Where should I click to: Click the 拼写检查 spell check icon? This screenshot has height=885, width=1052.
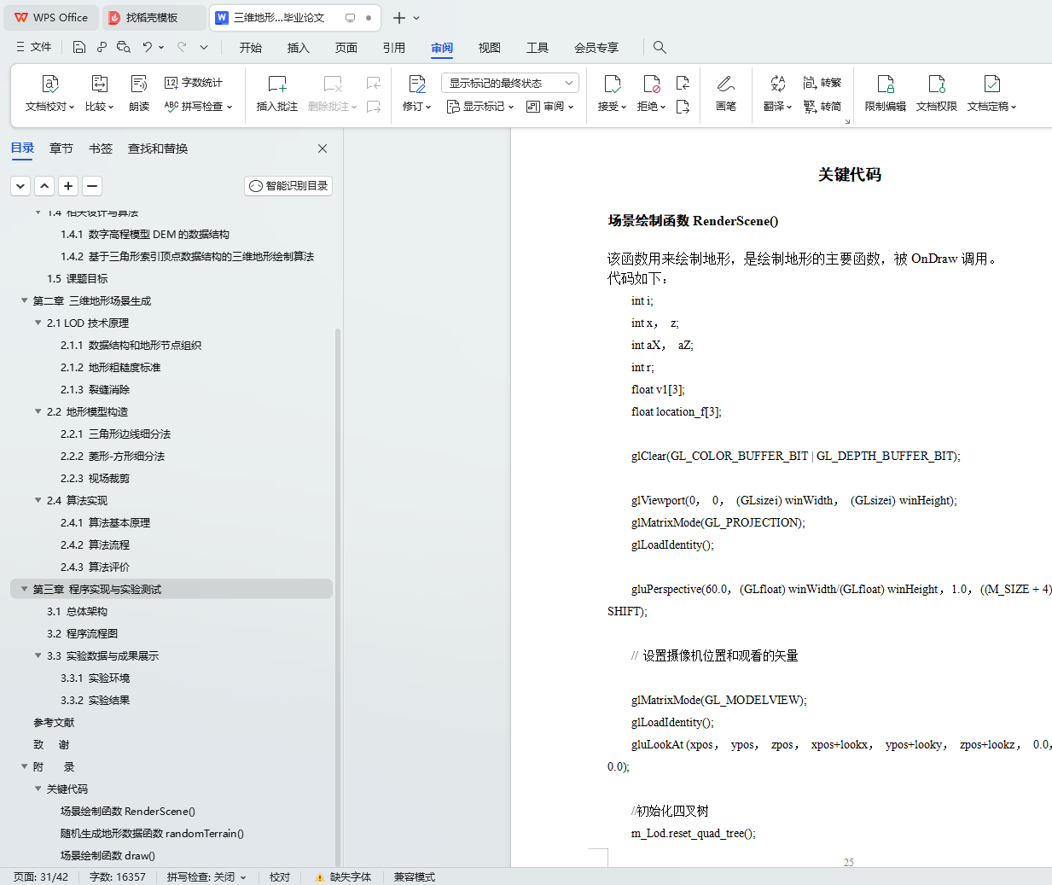(x=171, y=107)
